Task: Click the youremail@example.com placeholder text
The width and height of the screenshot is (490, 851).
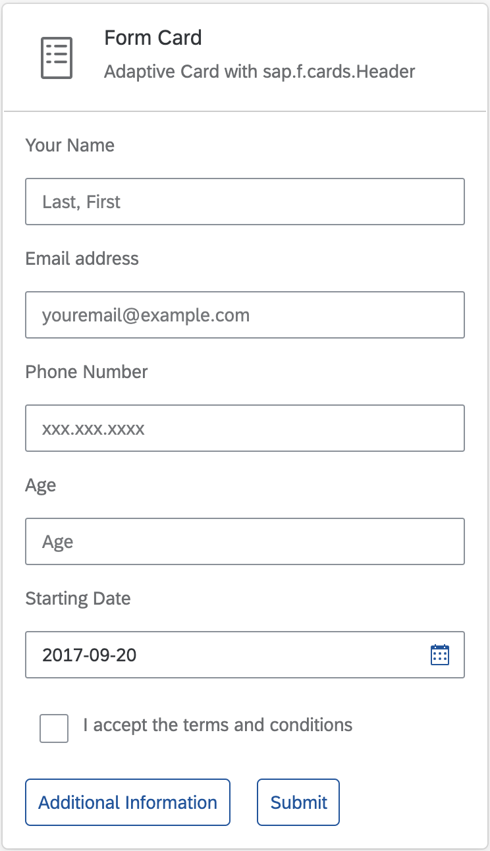Action: click(x=146, y=315)
